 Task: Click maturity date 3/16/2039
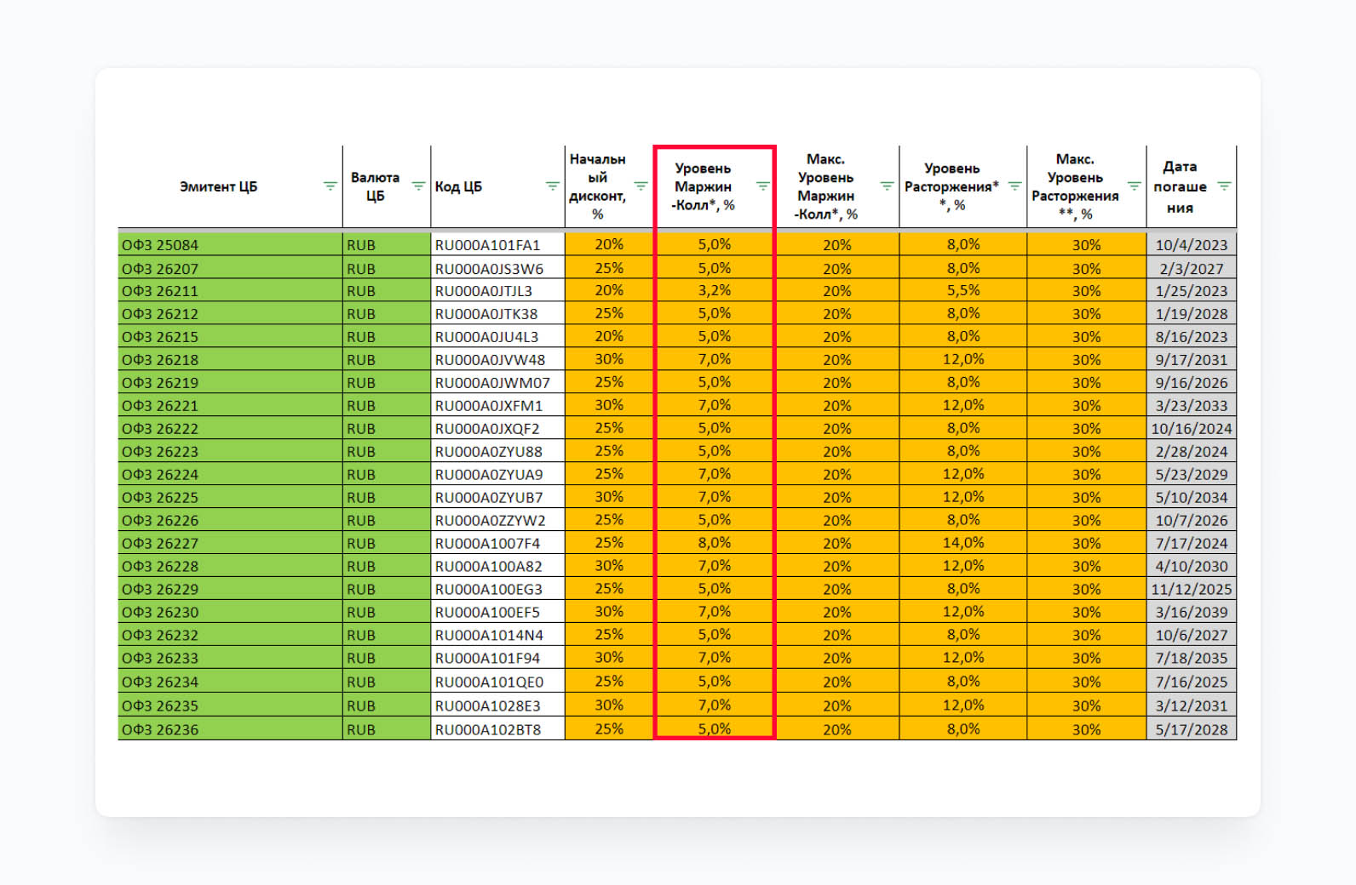[x=1191, y=612]
